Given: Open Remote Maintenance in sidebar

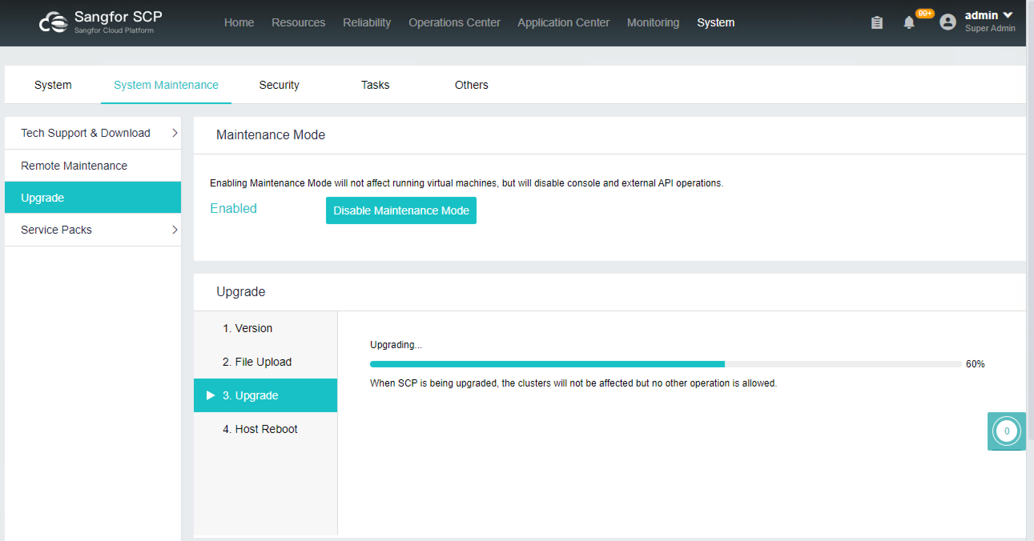Looking at the screenshot, I should (93, 166).
